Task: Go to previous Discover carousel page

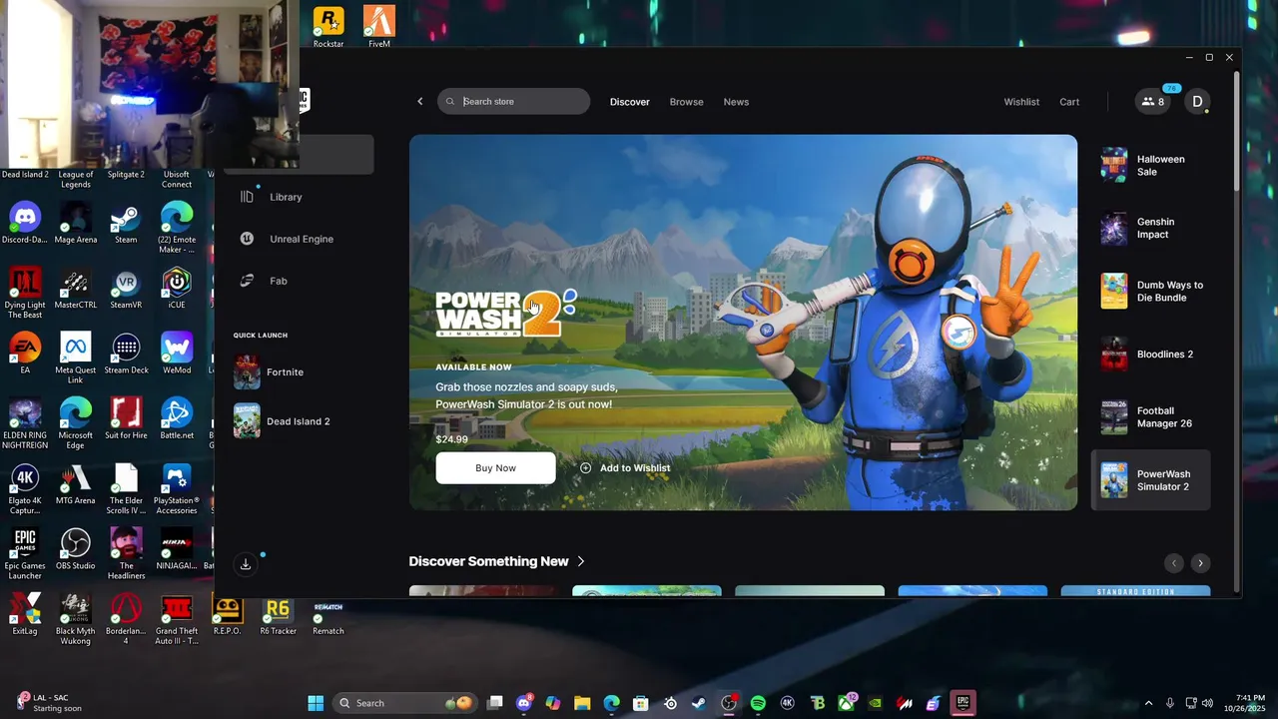Action: coord(1174,563)
